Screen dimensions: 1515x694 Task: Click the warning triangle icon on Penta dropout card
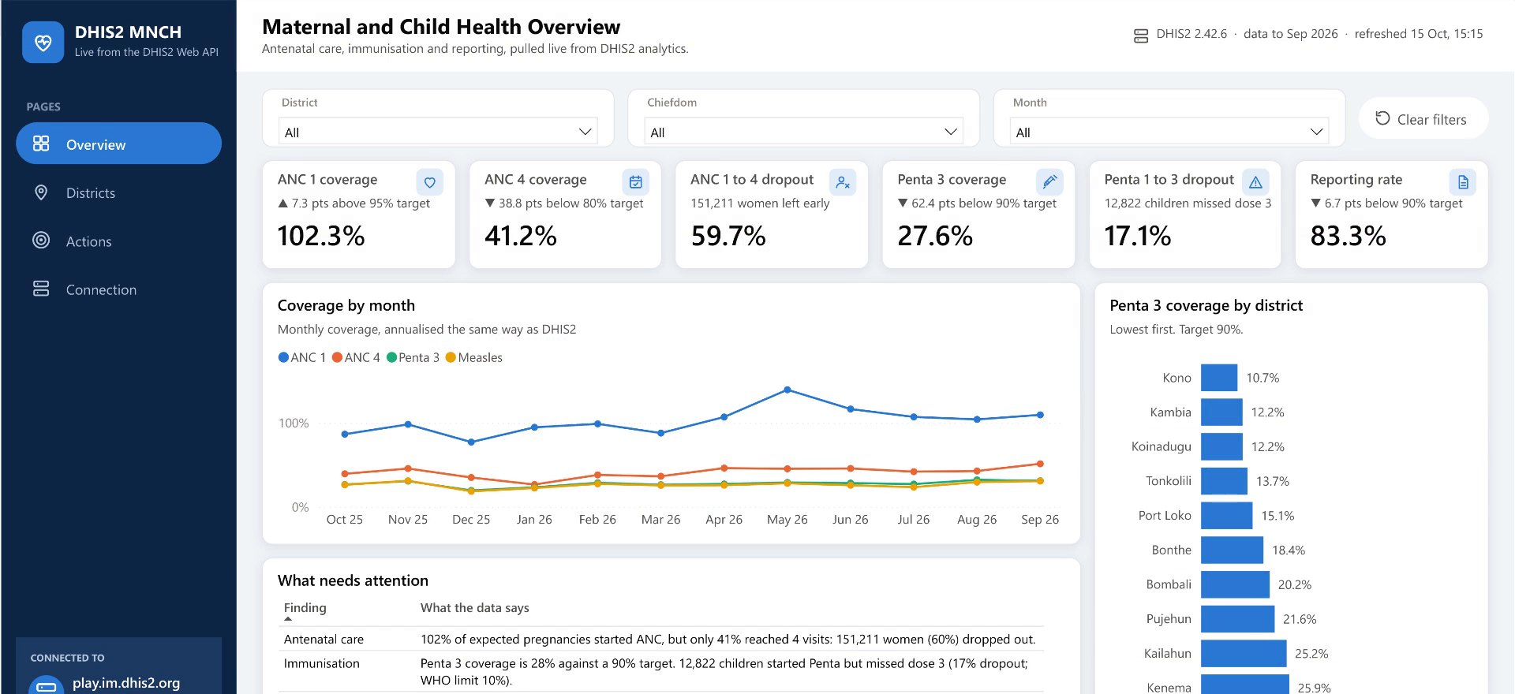click(x=1255, y=182)
